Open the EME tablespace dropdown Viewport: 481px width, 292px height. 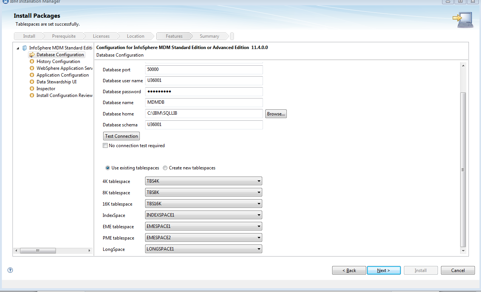(204, 226)
